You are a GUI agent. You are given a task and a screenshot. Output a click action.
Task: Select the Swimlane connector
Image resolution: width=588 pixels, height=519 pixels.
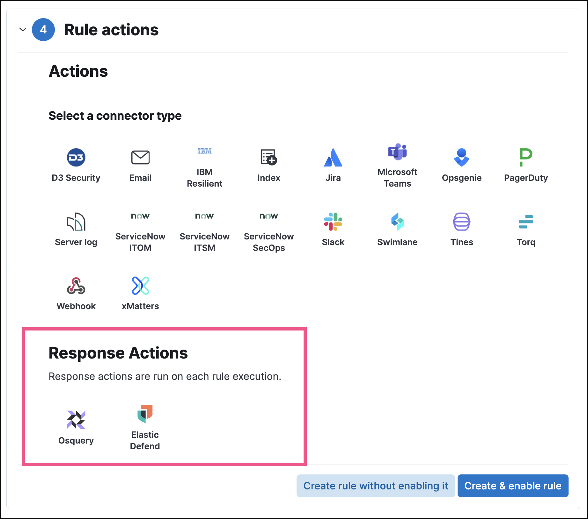397,228
